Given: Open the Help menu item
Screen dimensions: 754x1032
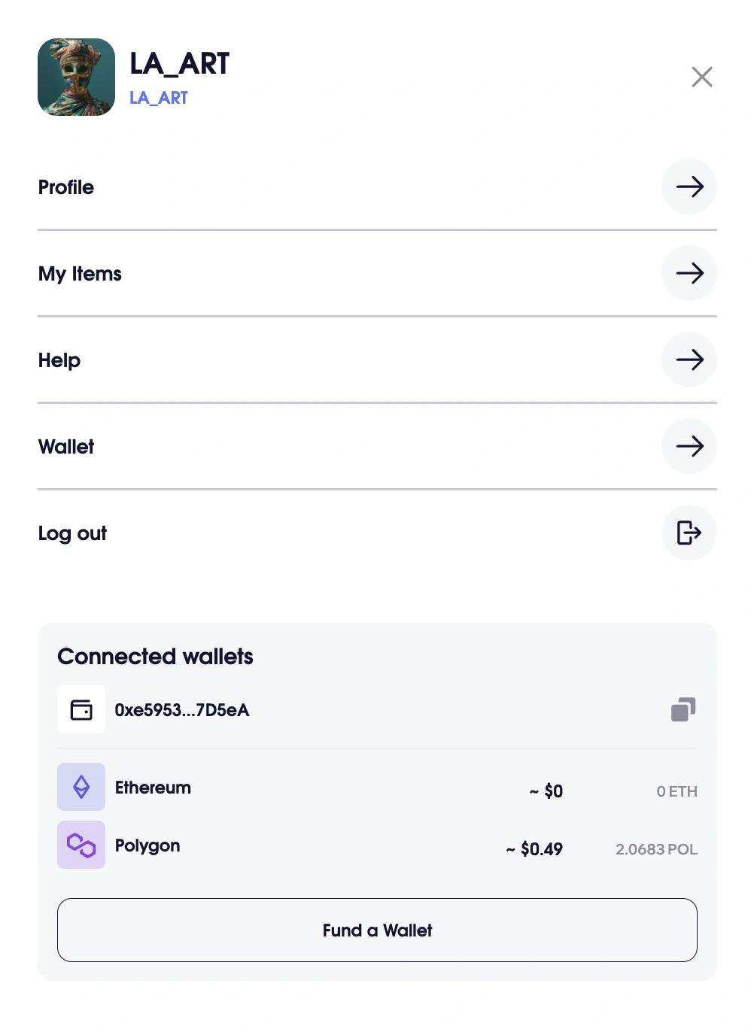Looking at the screenshot, I should [x=59, y=360].
